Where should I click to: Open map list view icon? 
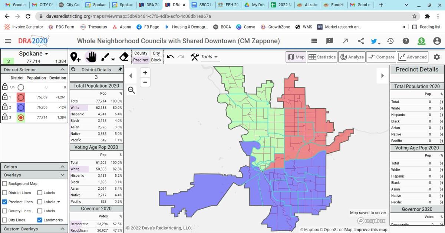[314, 41]
